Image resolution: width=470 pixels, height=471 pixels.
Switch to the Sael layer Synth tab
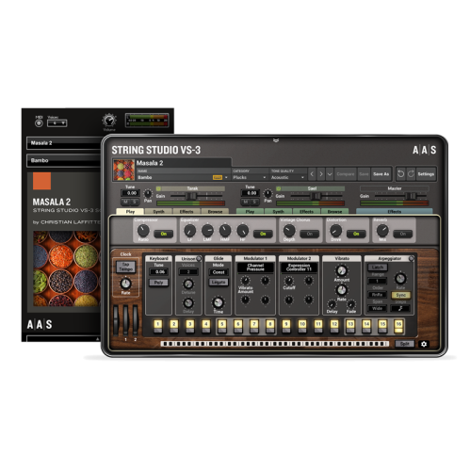tap(278, 211)
